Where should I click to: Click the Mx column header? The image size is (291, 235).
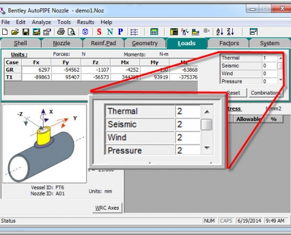(125, 62)
